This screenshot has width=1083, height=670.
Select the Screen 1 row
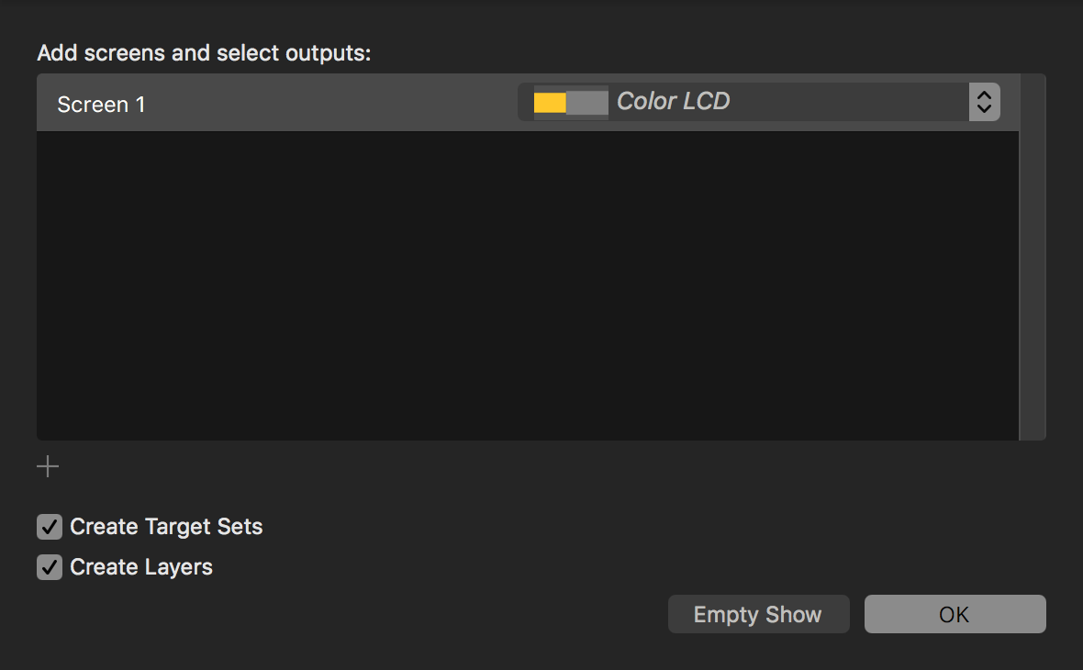coord(528,103)
